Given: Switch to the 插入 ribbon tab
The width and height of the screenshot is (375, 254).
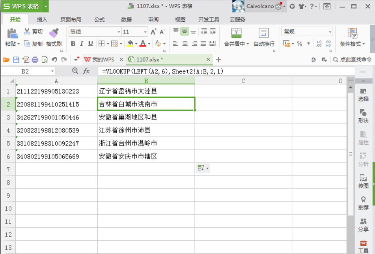Looking at the screenshot, I should click(x=42, y=20).
